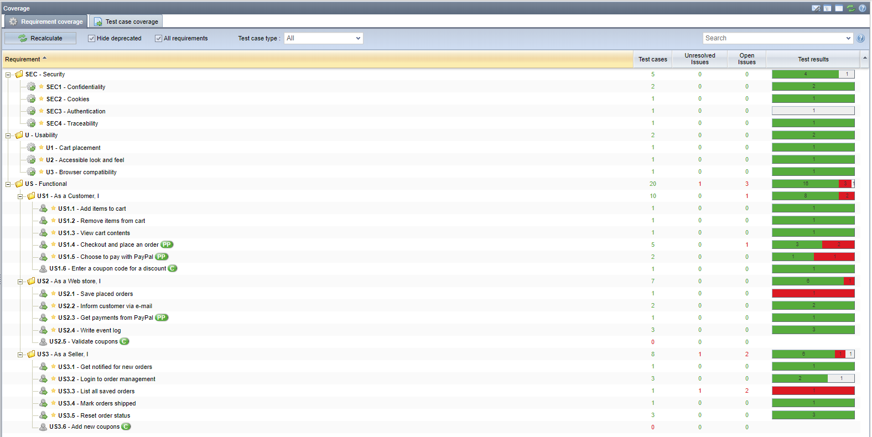Click the star icon of US3.5 Reset order
The image size is (872, 437).
(x=53, y=415)
